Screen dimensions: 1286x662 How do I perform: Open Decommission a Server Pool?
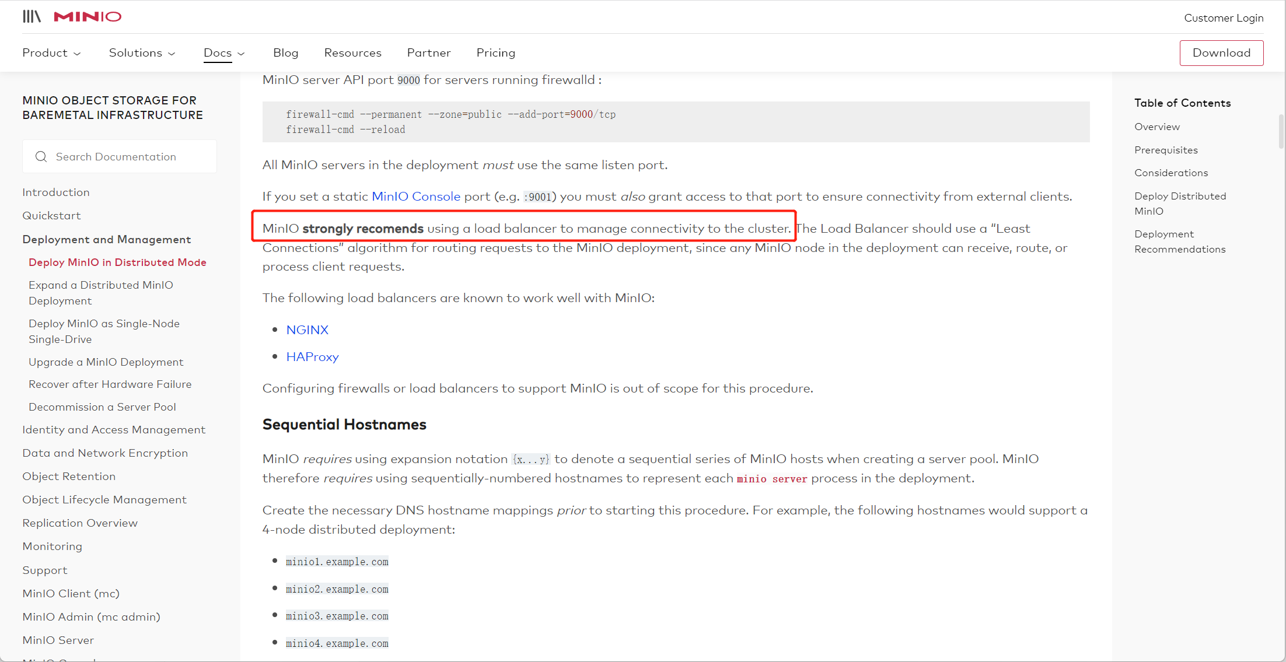102,407
